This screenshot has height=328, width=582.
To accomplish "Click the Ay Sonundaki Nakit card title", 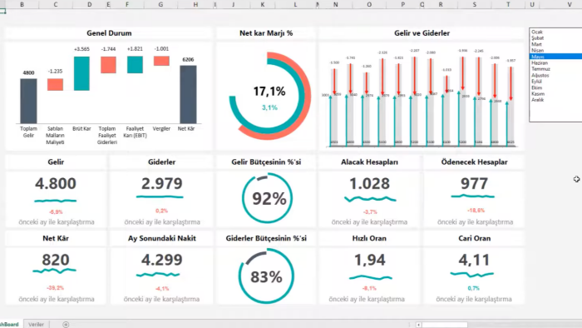I will point(162,238).
